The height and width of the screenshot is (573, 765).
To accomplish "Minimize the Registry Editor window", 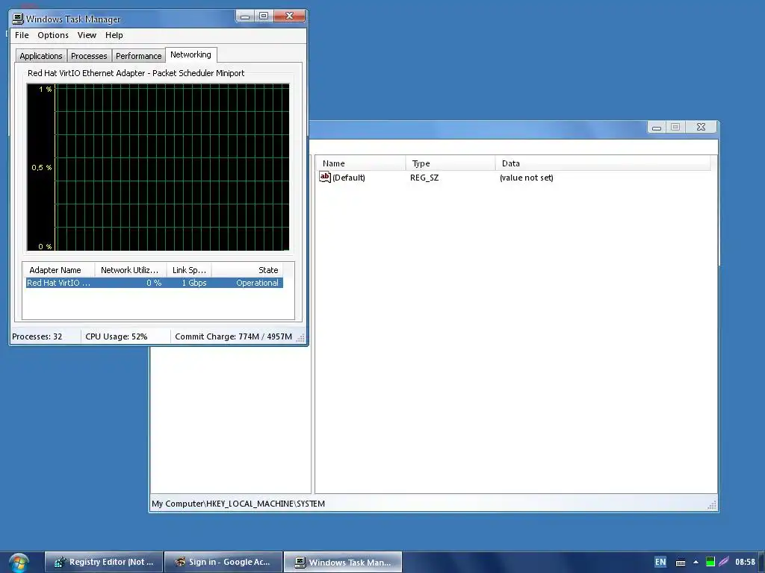I will tap(657, 127).
